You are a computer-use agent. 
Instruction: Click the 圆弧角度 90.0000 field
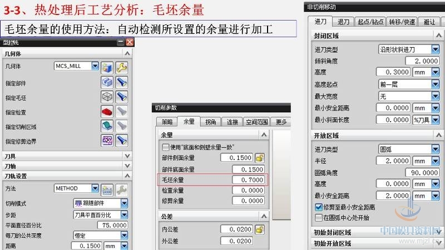point(422,172)
